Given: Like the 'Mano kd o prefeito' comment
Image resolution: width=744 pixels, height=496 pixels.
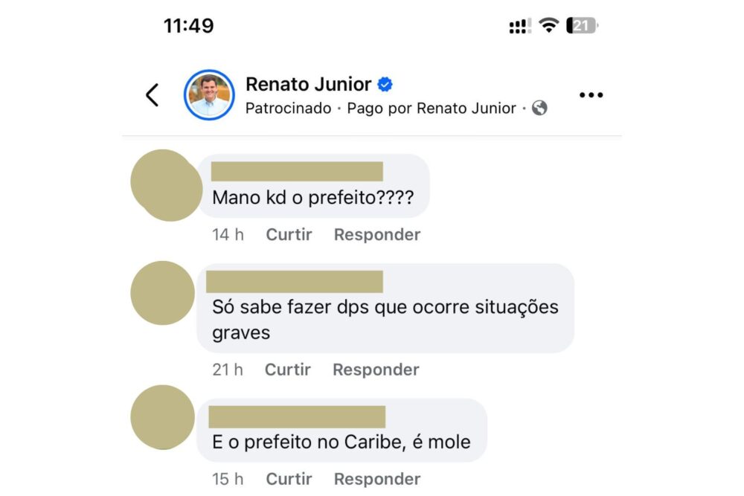Looking at the screenshot, I should coord(289,235).
